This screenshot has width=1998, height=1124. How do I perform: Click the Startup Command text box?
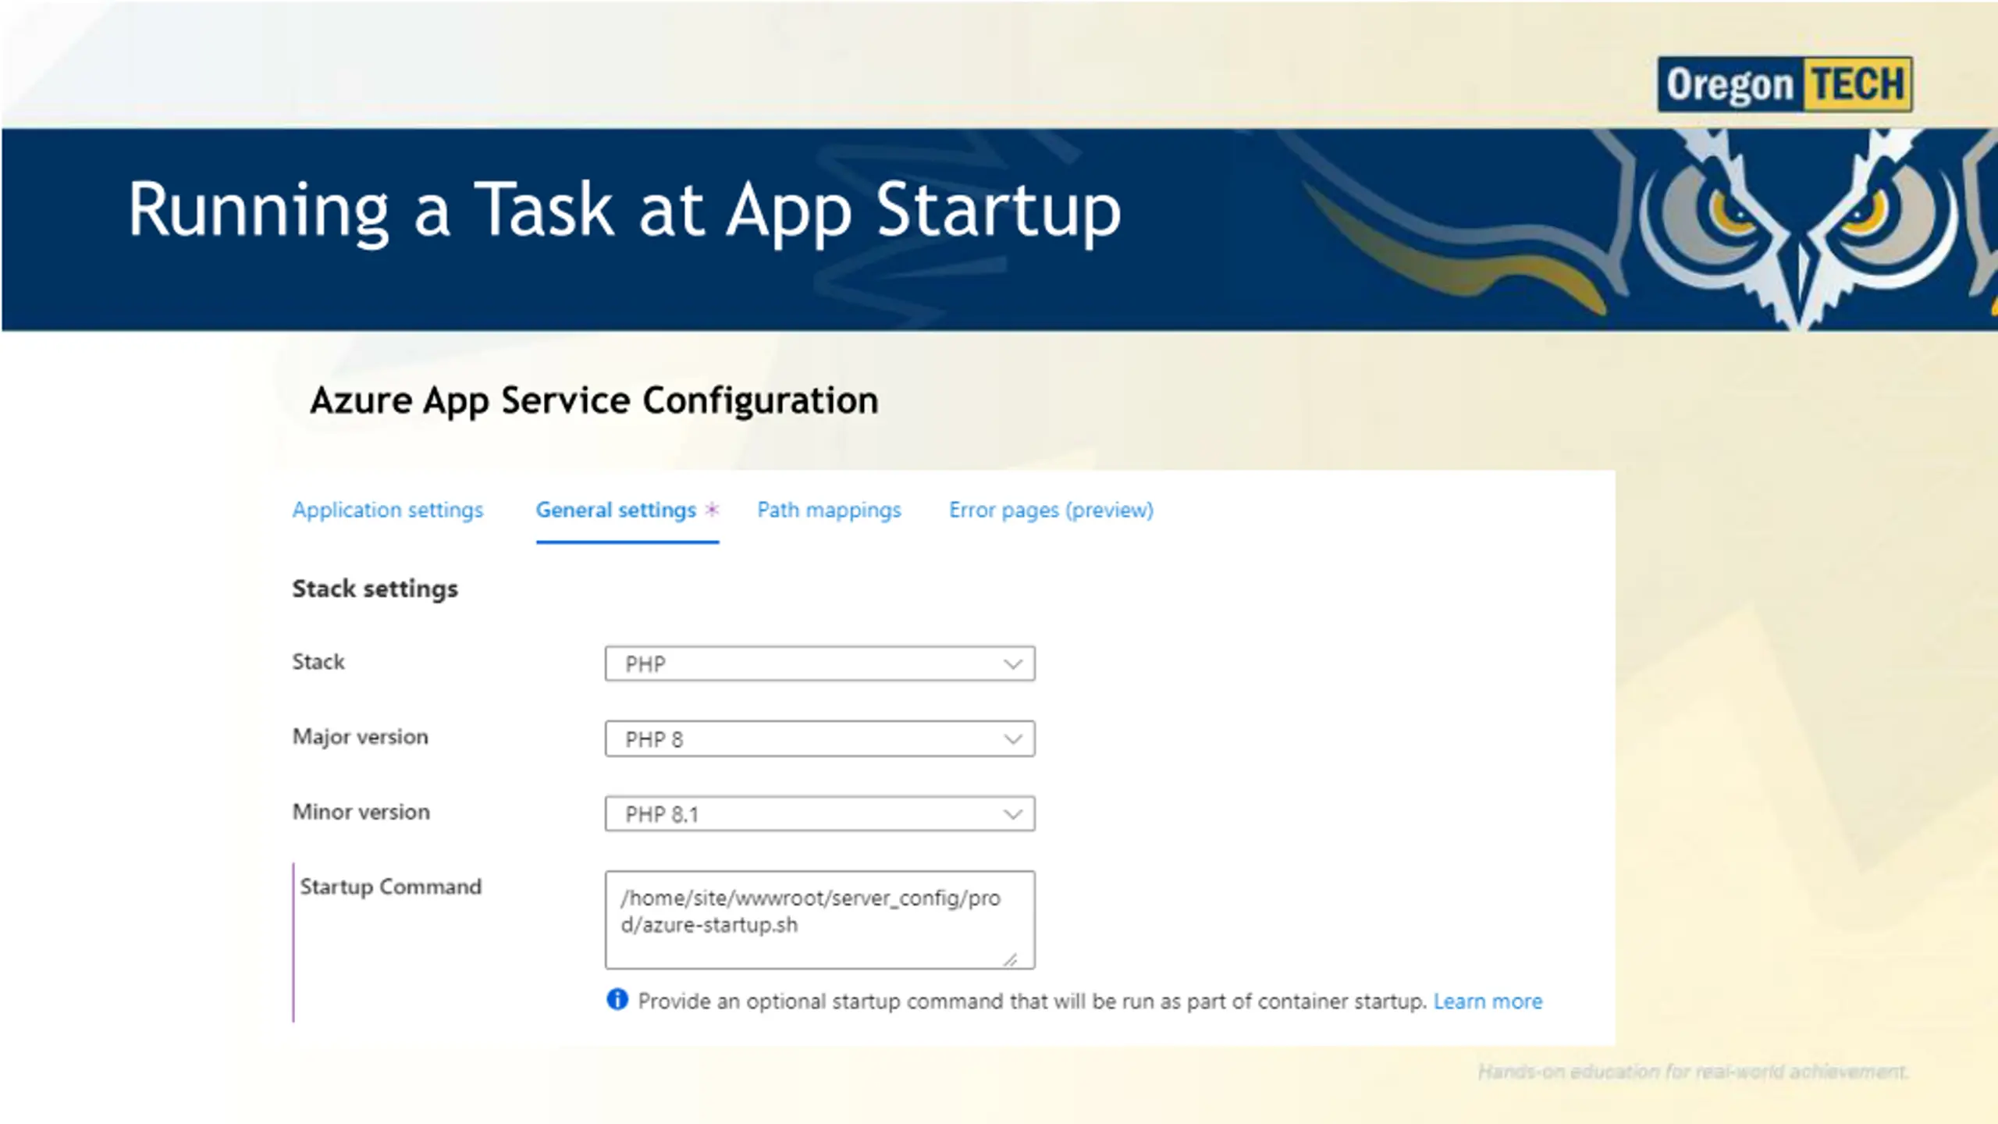click(819, 919)
